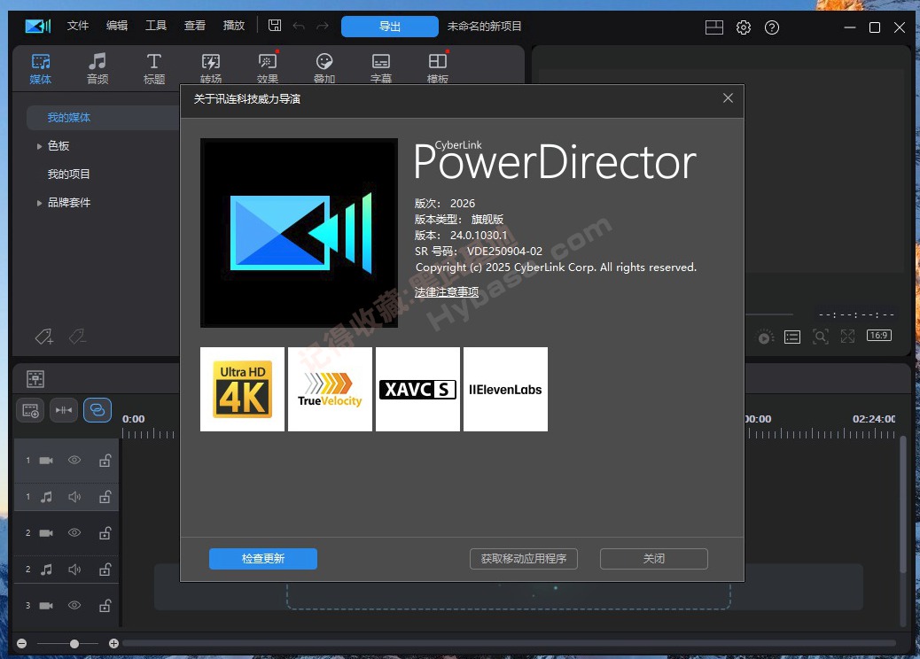The height and width of the screenshot is (659, 920).
Task: Click the add track icon above the timeline
Action: [x=29, y=410]
